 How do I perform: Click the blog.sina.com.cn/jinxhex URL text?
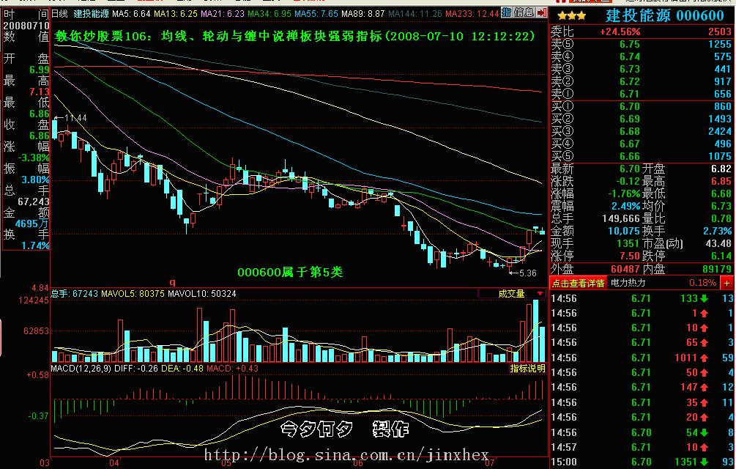click(x=346, y=455)
